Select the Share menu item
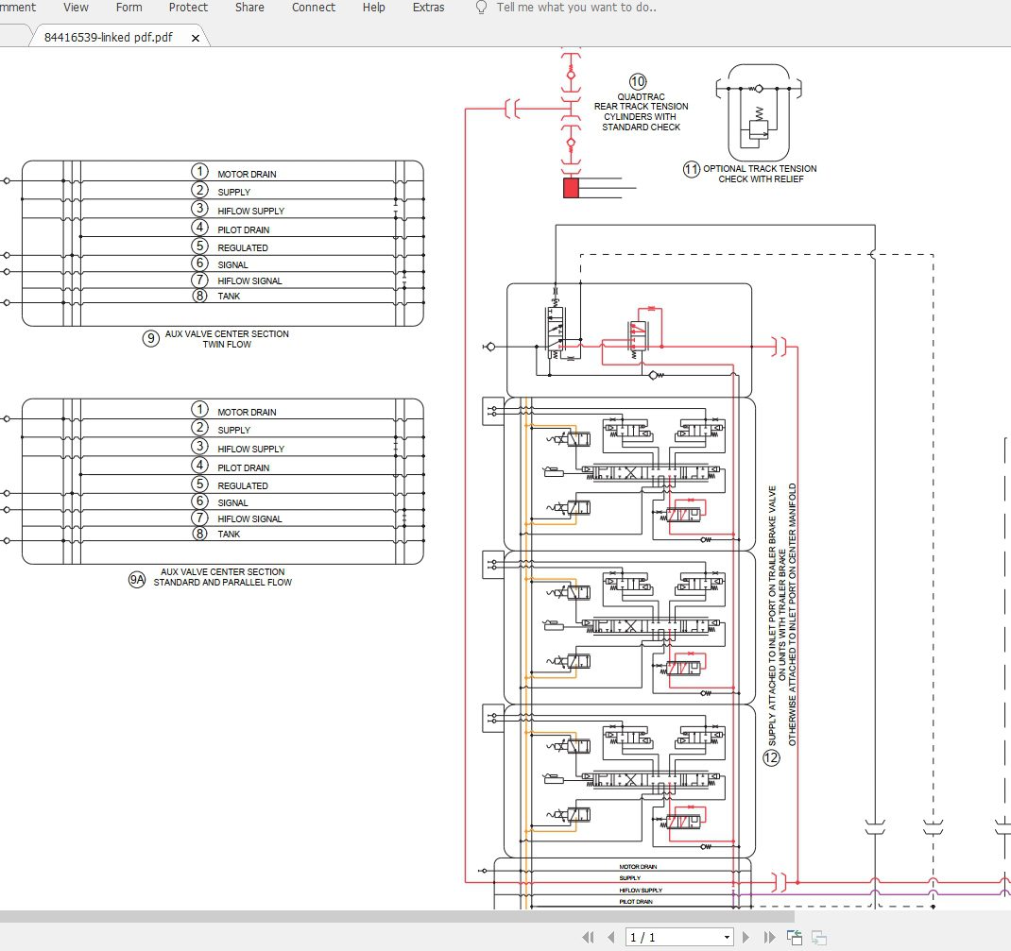Image resolution: width=1011 pixels, height=951 pixels. click(x=248, y=8)
